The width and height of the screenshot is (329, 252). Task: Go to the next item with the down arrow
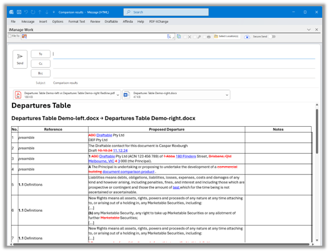[47, 12]
